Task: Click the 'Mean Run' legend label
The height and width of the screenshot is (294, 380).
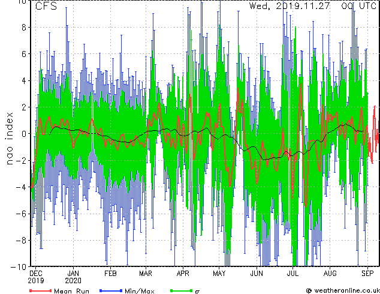Action: (x=72, y=291)
